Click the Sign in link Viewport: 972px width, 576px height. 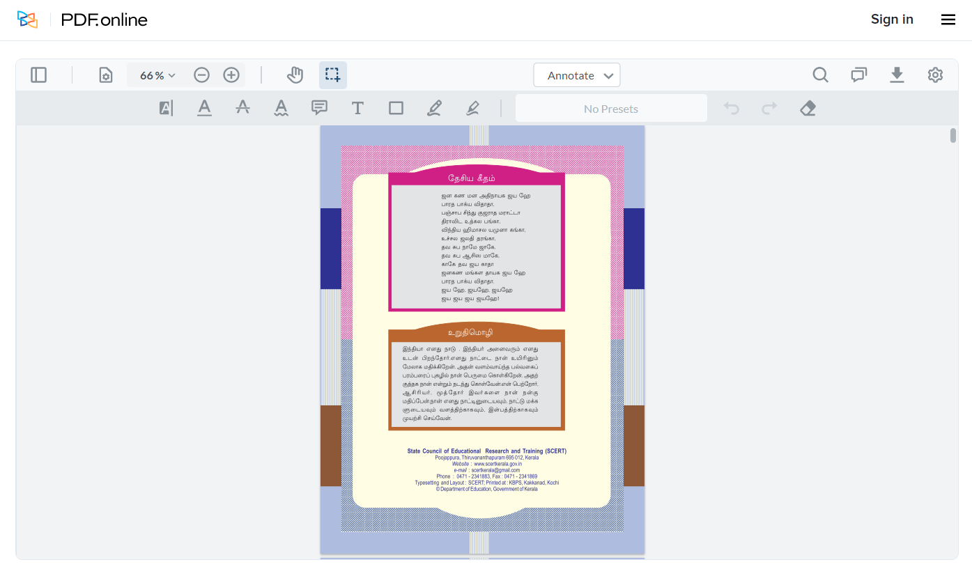[x=892, y=20]
